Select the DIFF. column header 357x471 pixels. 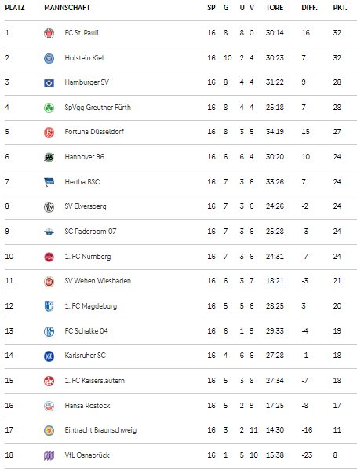click(x=309, y=8)
